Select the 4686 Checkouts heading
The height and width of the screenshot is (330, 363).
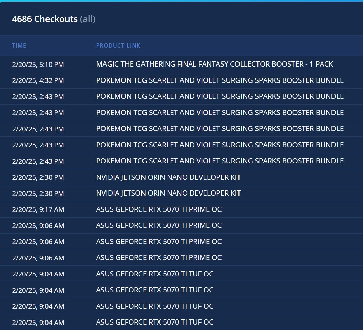[x=45, y=19]
